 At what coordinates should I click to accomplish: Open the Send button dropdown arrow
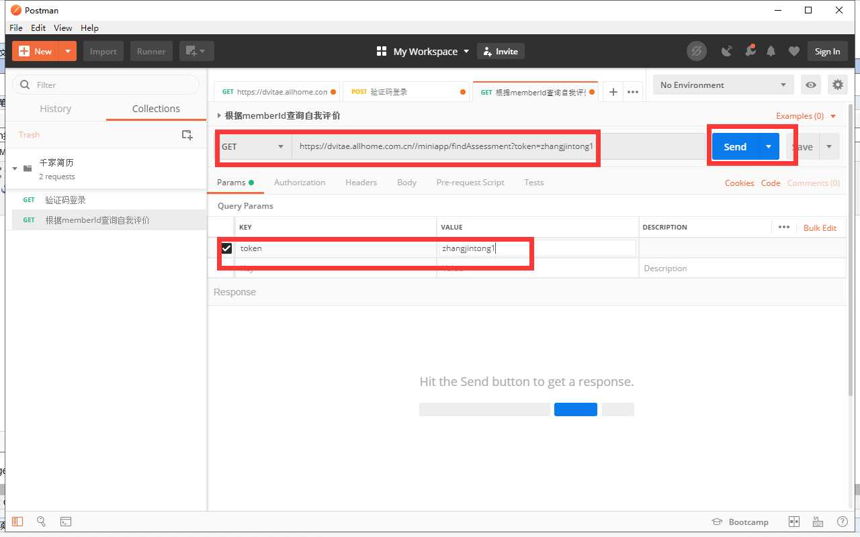click(x=769, y=146)
